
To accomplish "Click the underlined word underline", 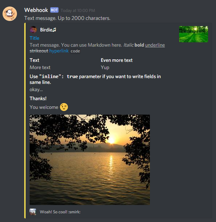I will point(155,45).
